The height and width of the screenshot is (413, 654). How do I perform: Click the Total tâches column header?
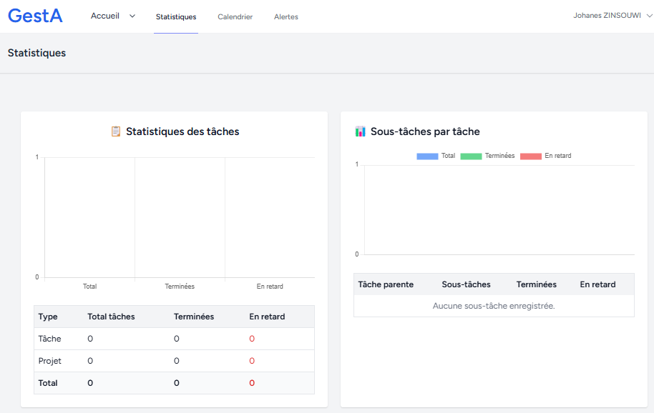point(111,317)
